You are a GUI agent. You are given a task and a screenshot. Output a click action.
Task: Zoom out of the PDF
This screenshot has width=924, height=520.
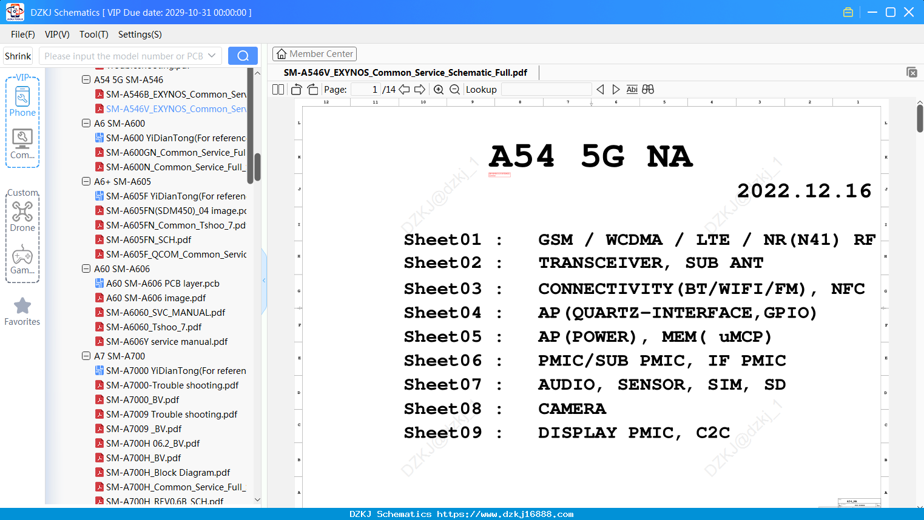[454, 90]
